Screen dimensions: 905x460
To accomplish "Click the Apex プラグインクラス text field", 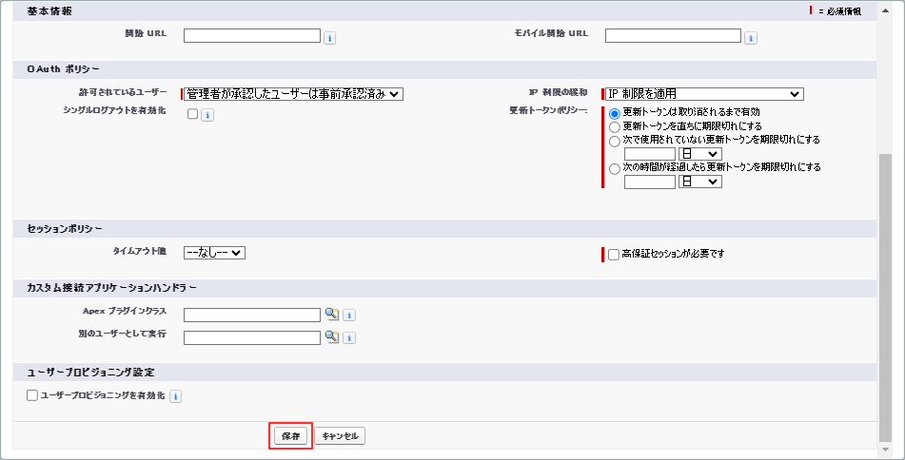I will point(251,315).
